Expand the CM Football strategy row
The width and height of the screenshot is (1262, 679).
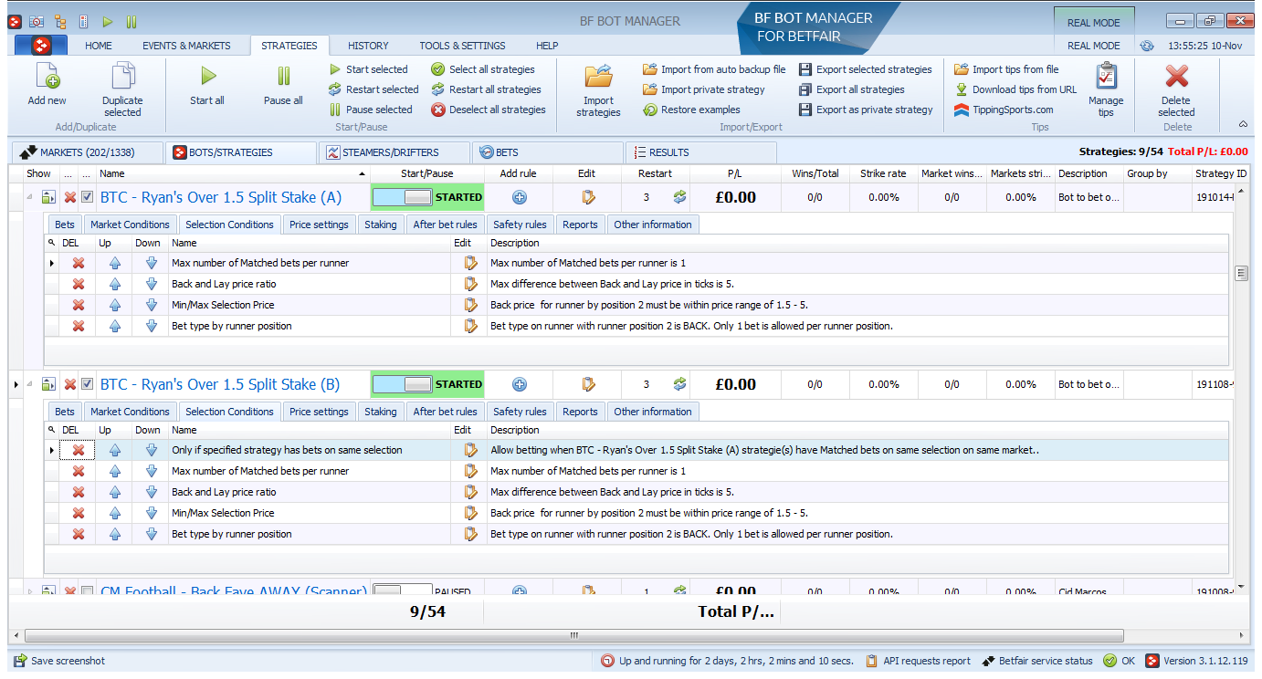coord(29,591)
